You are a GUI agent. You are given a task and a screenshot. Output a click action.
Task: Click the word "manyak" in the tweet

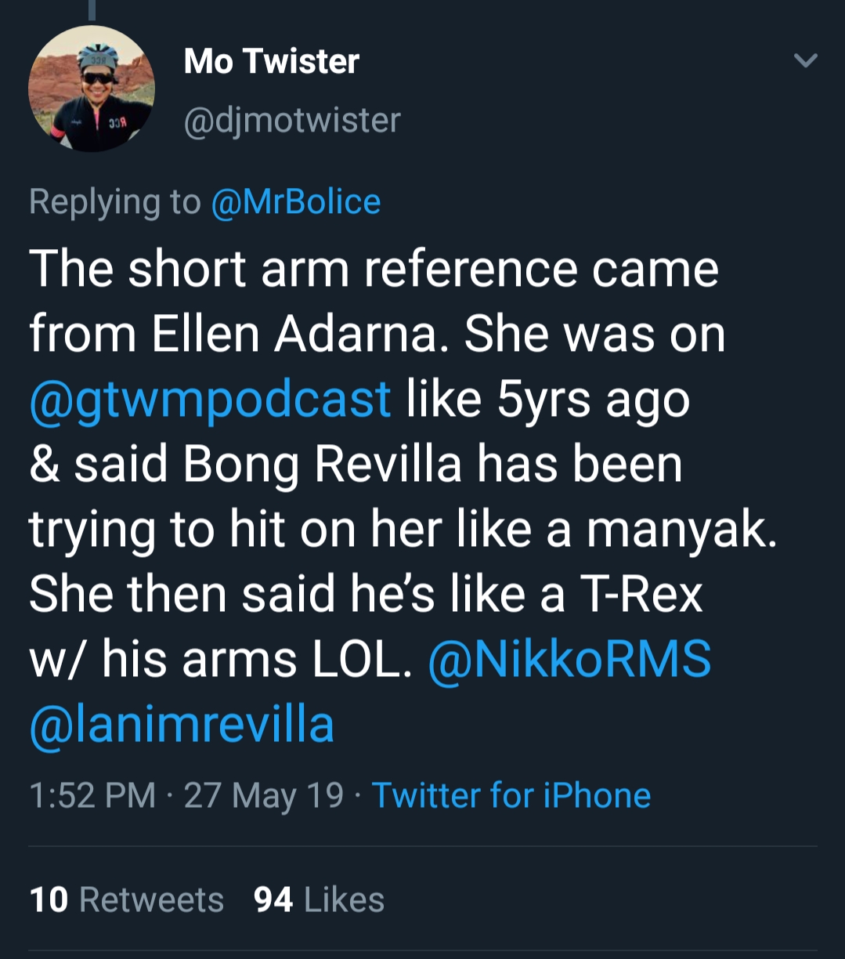click(680, 530)
